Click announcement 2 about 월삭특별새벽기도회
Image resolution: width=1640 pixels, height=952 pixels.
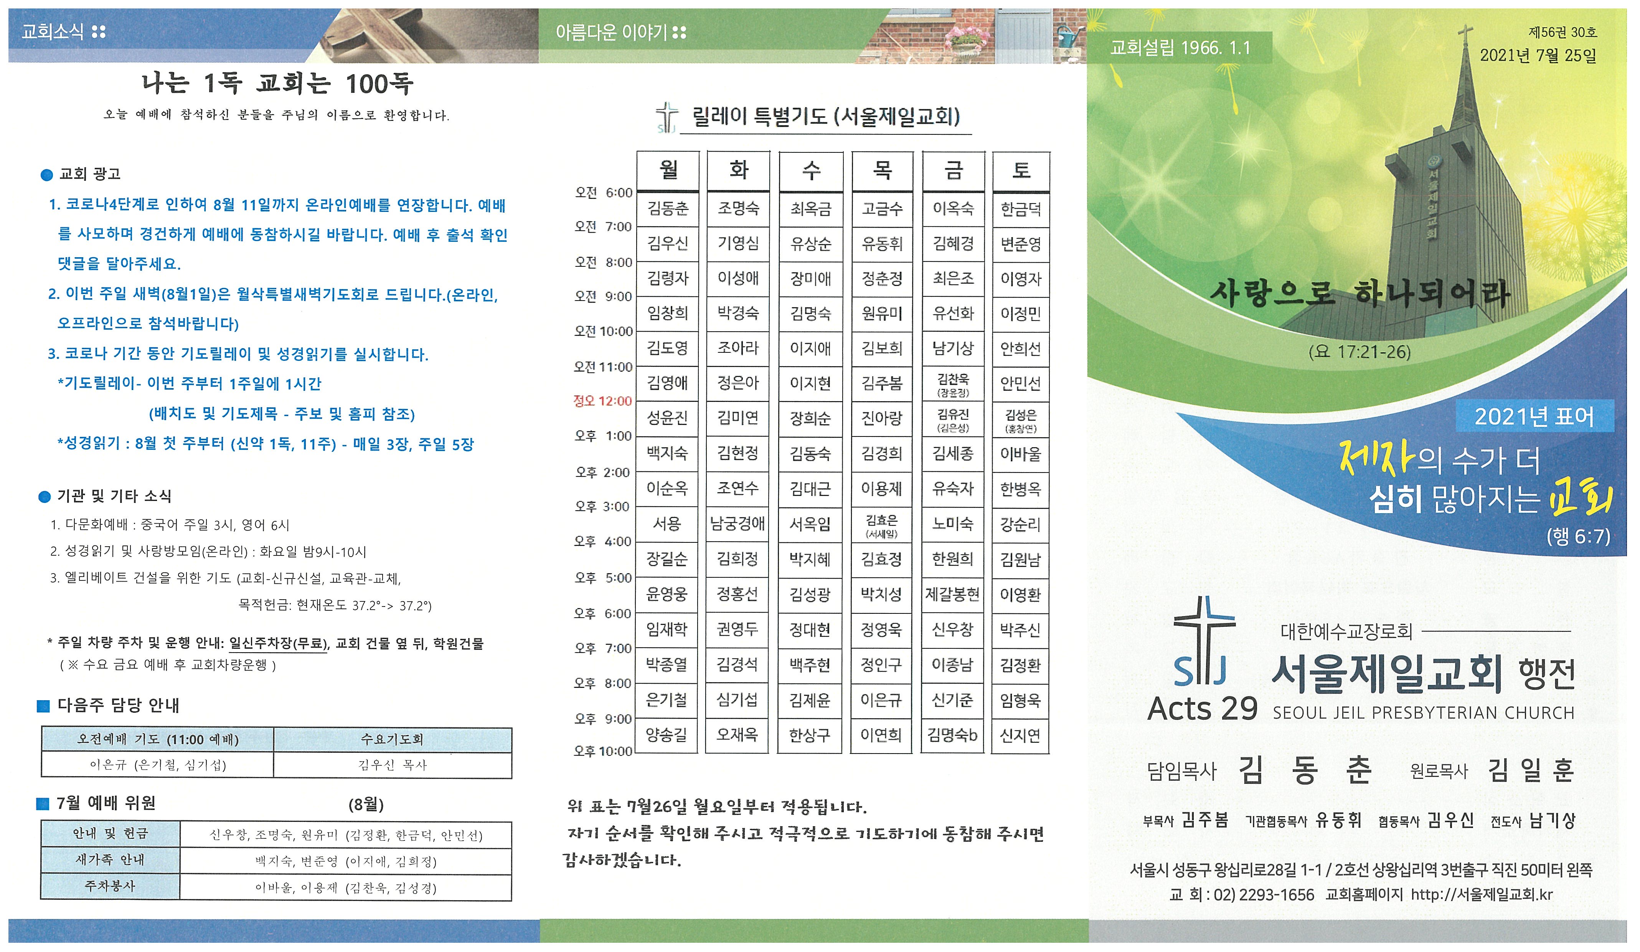[x=273, y=309]
